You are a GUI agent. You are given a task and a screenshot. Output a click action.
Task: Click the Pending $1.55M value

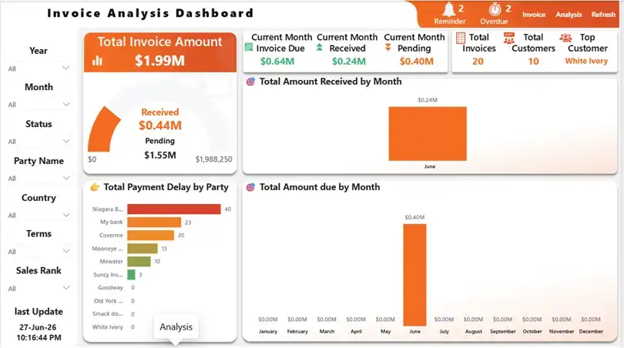(160, 155)
